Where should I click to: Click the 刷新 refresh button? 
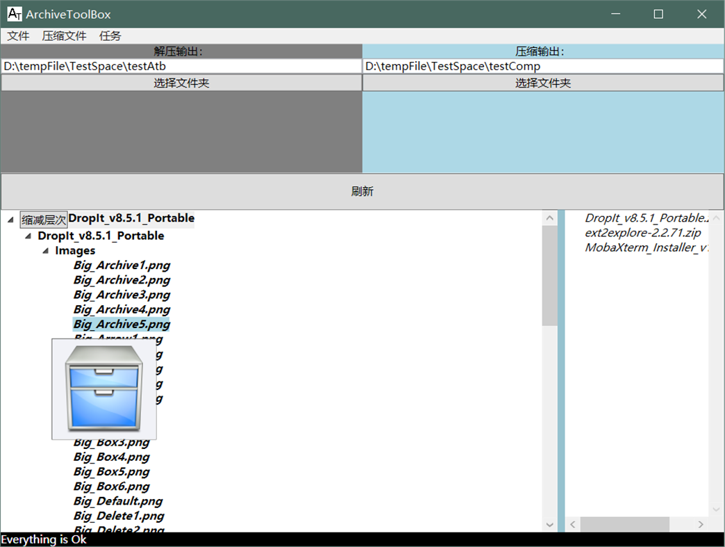362,191
